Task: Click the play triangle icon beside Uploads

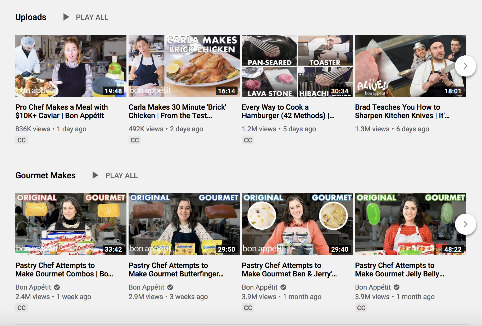Action: tap(66, 17)
